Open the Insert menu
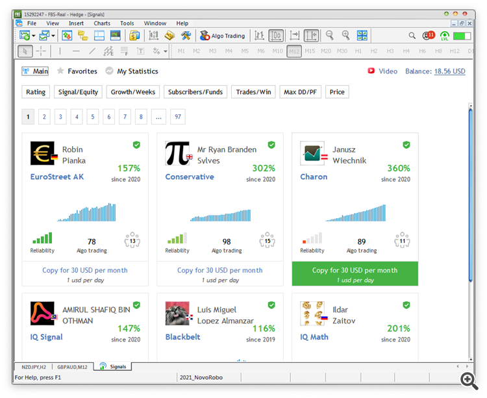The height and width of the screenshot is (398, 487). [76, 23]
